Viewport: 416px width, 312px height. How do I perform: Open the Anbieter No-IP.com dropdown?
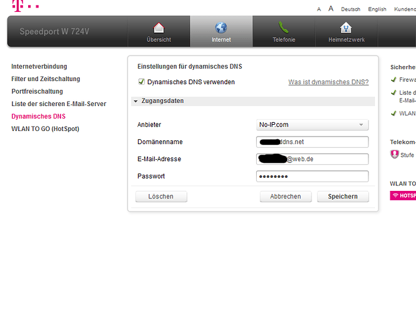[312, 125]
